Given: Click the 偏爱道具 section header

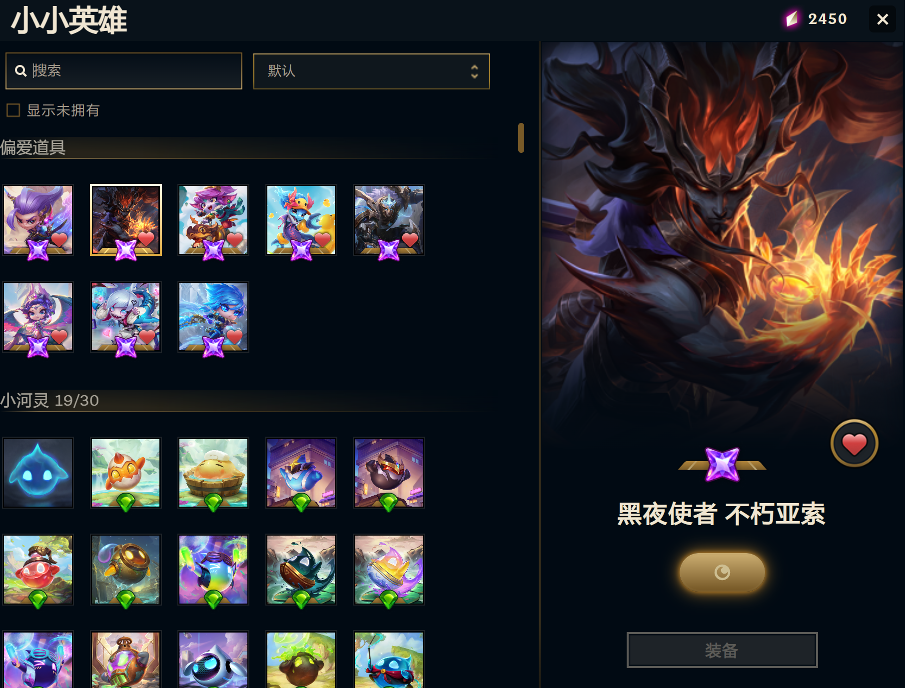Looking at the screenshot, I should coord(33,147).
